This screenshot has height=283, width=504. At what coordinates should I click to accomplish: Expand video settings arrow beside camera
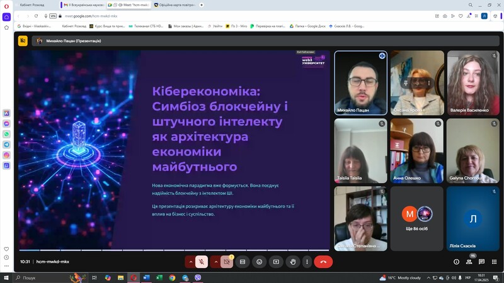215,262
